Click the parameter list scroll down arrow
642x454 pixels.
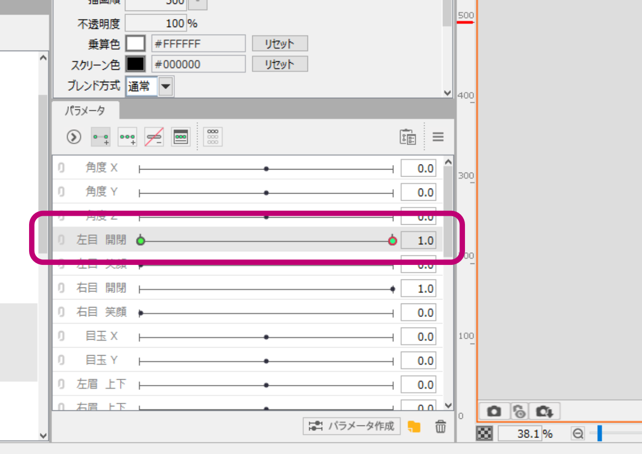pyautogui.click(x=448, y=405)
